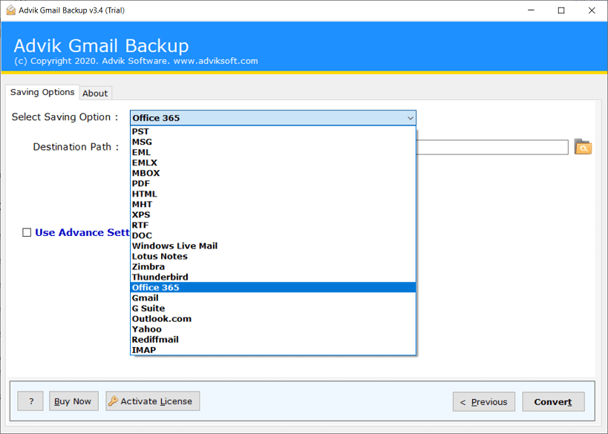Click the Buy Now button
The height and width of the screenshot is (434, 608).
(73, 401)
